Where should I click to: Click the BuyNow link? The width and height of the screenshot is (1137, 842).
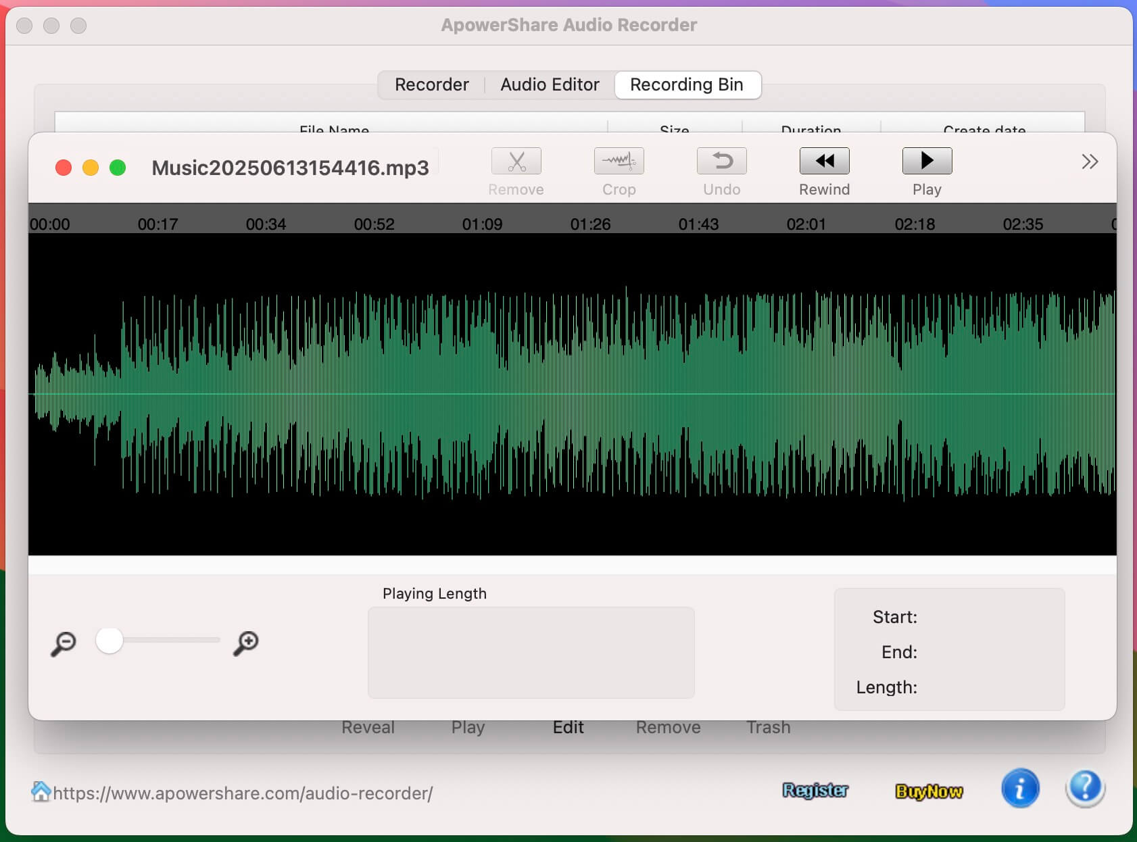[x=928, y=791]
